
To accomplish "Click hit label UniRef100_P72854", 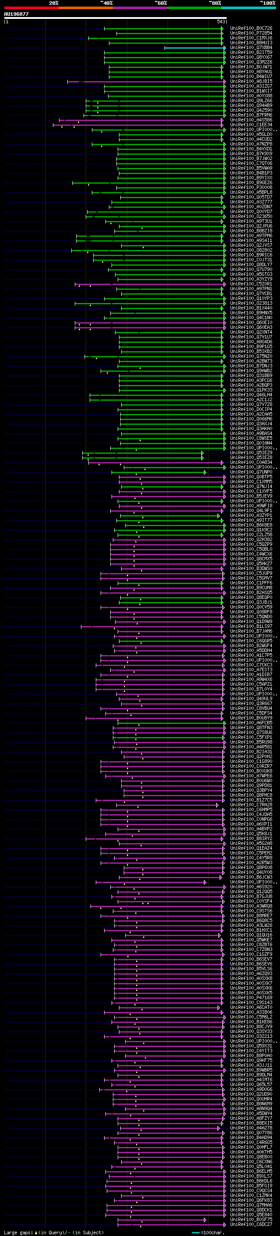I will tap(251, 33).
